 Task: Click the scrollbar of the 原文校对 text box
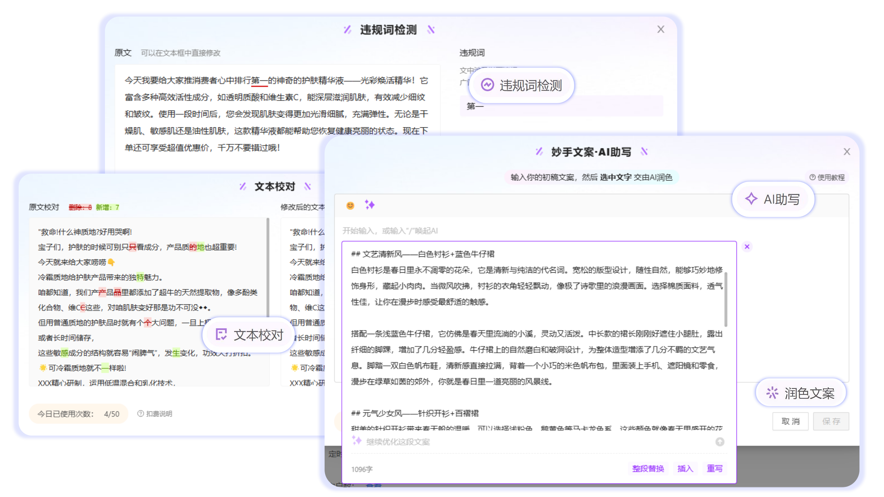[268, 267]
